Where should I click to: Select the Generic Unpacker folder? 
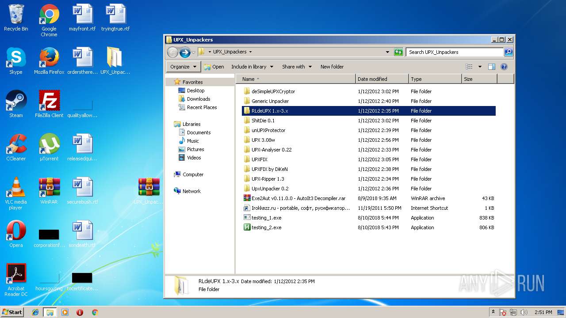click(x=369, y=101)
